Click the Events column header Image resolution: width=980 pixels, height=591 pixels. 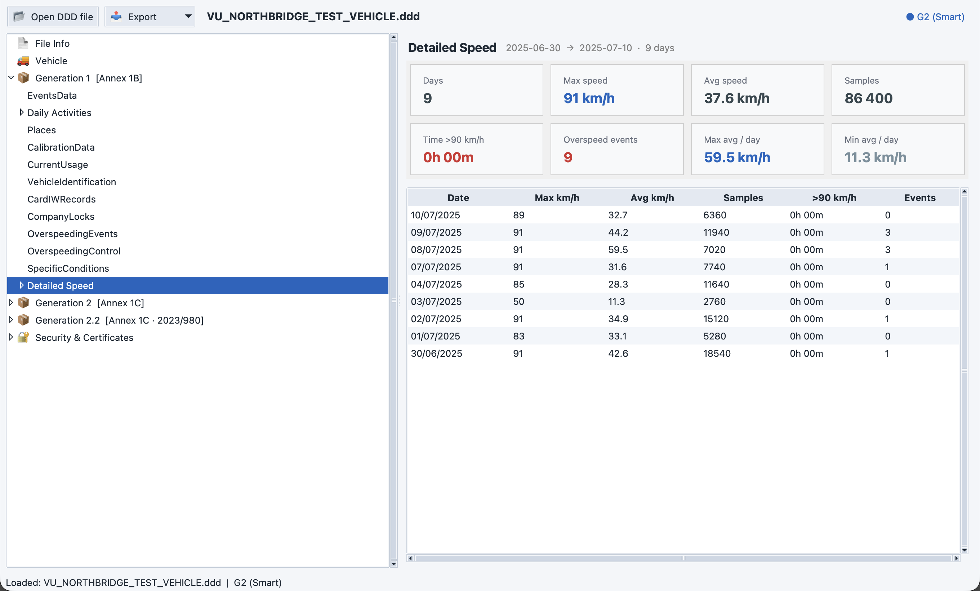[x=919, y=198]
